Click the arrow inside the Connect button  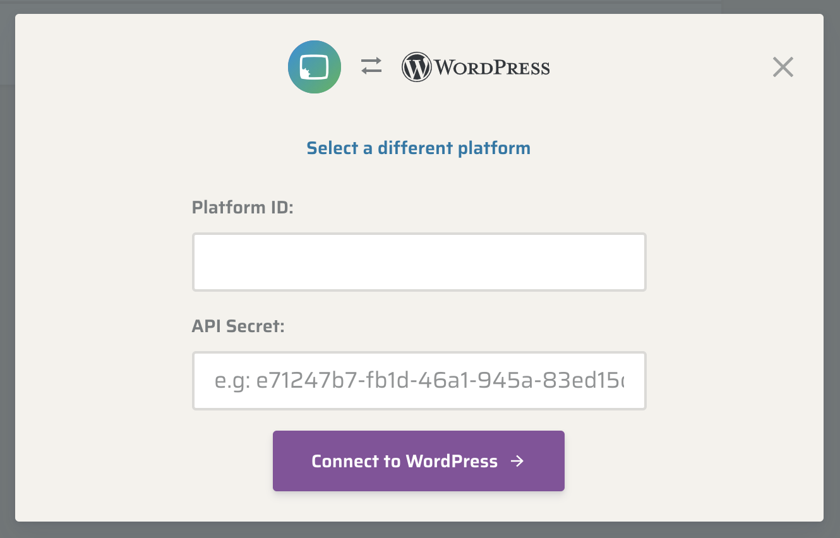coord(517,461)
